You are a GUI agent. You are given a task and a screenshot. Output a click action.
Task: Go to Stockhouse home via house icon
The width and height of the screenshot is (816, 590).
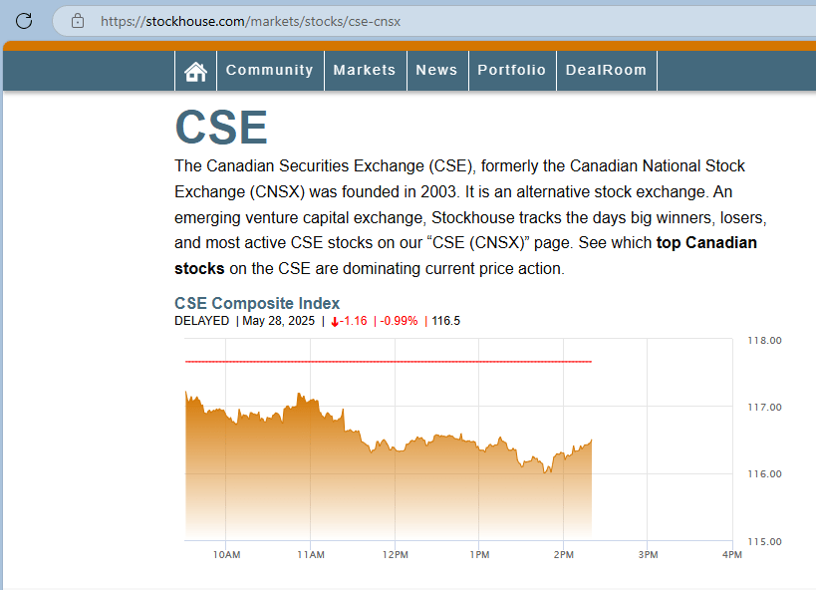195,71
